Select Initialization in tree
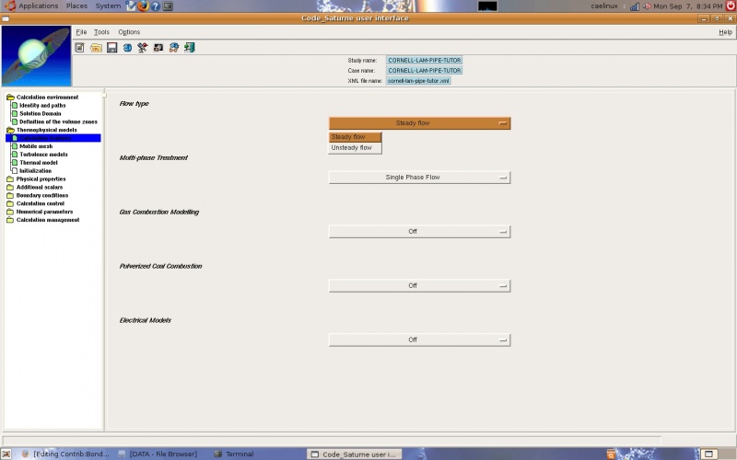The height and width of the screenshot is (460, 737). click(35, 171)
